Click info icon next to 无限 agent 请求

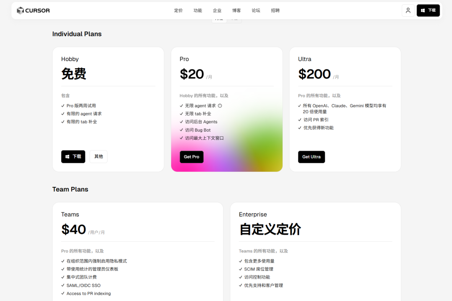pyautogui.click(x=220, y=106)
